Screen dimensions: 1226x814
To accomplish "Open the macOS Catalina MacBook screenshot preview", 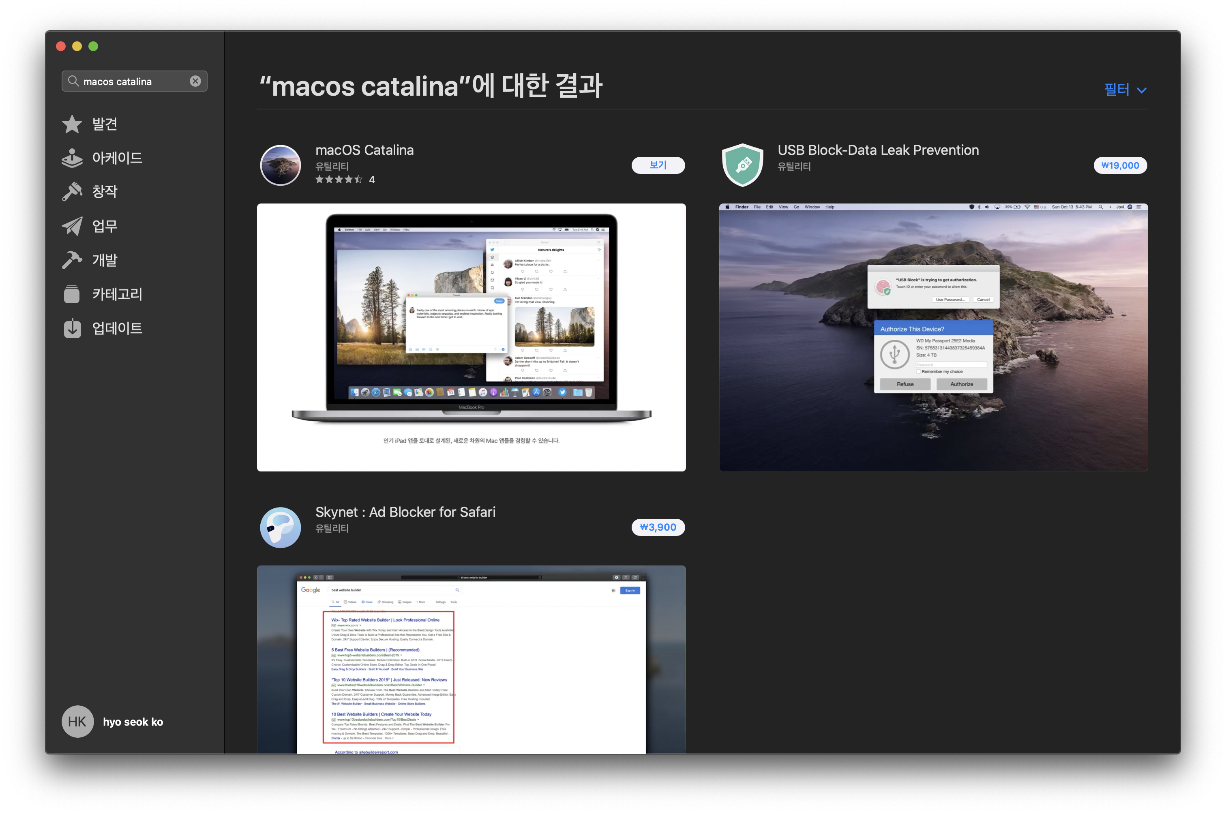I will (471, 337).
